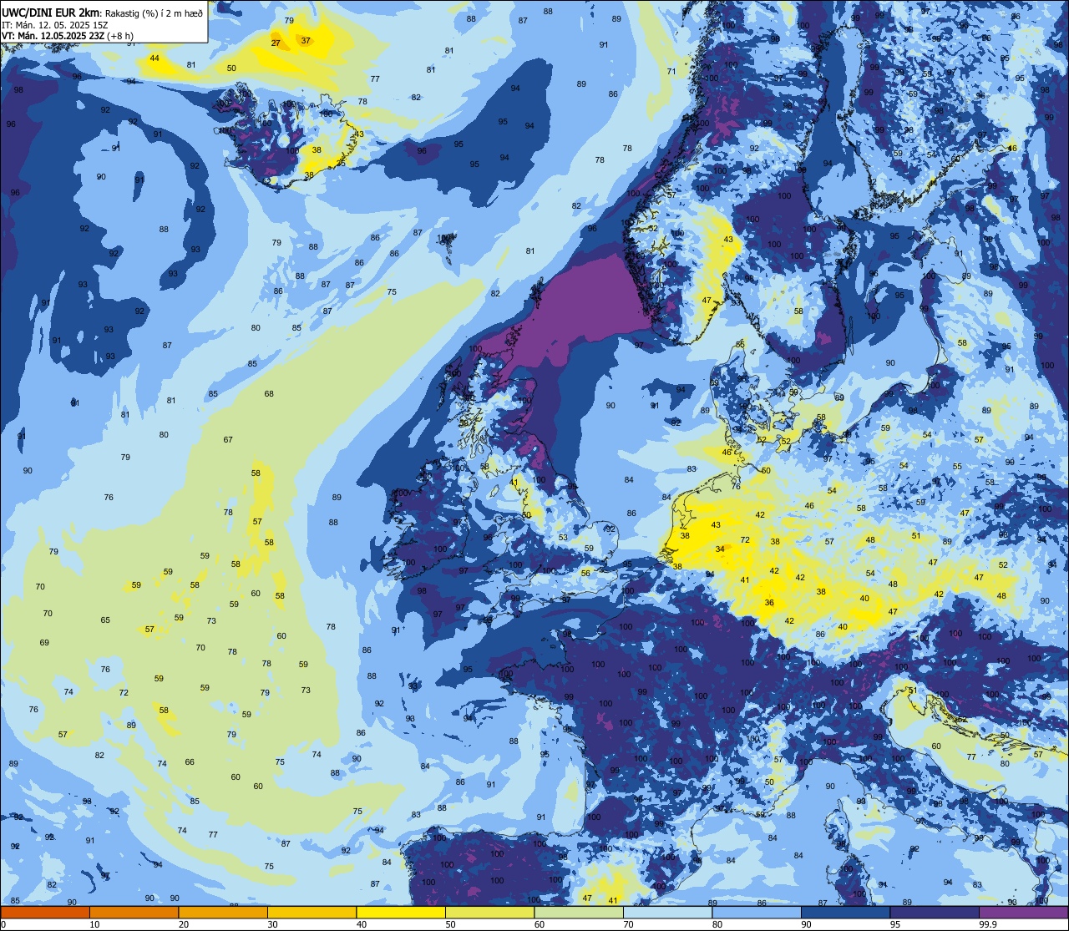Click the dark orange swatch left of 10

pyautogui.click(x=45, y=912)
